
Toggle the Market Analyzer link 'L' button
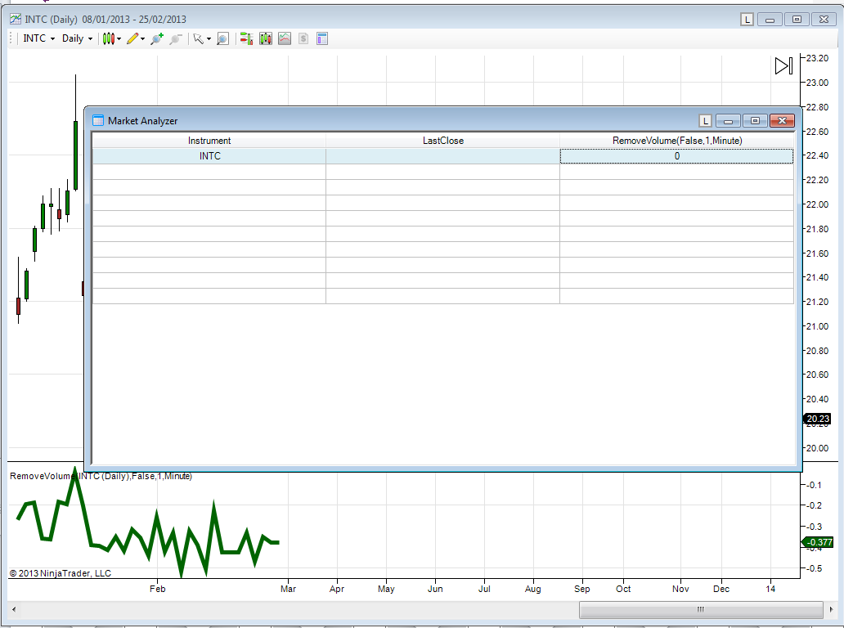pyautogui.click(x=706, y=121)
